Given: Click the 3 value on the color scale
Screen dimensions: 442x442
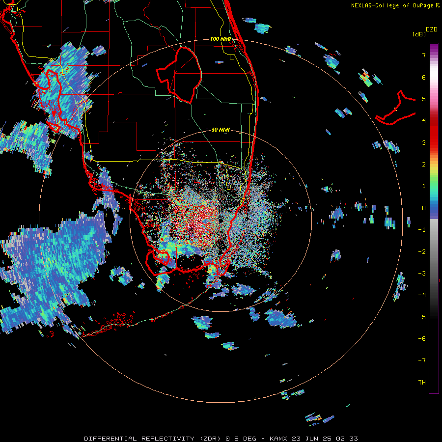Looking at the screenshot, I should tap(424, 142).
